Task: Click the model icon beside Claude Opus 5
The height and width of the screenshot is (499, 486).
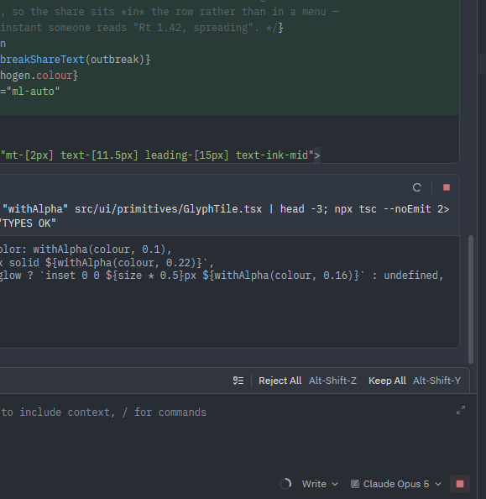Action: click(x=355, y=484)
